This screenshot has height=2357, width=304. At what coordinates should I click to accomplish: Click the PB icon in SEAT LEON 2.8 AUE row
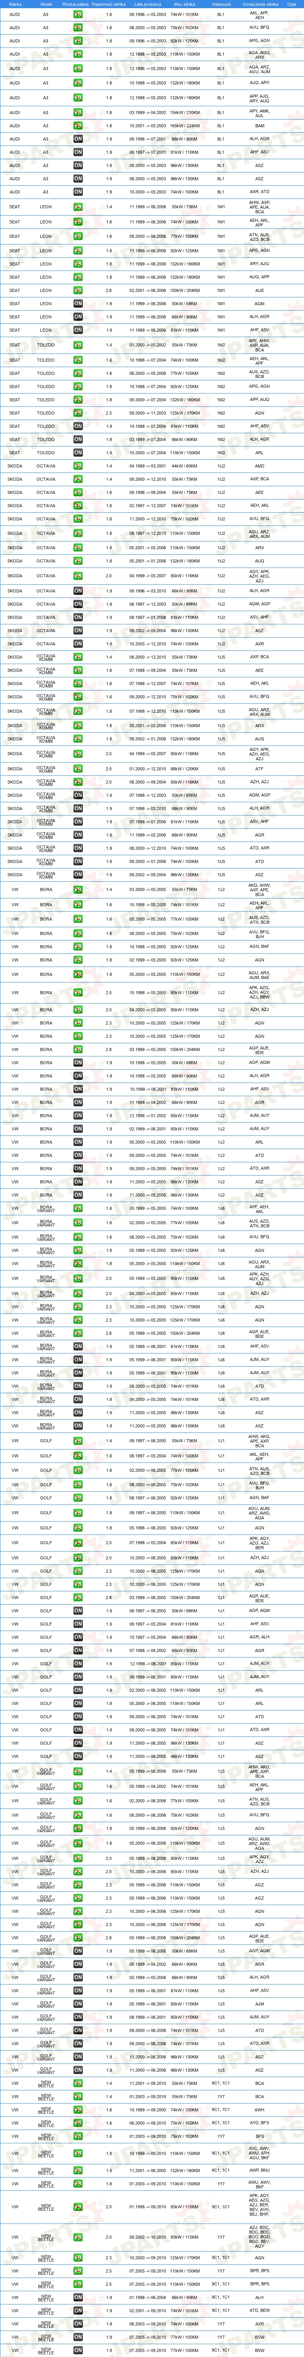pyautogui.click(x=78, y=290)
